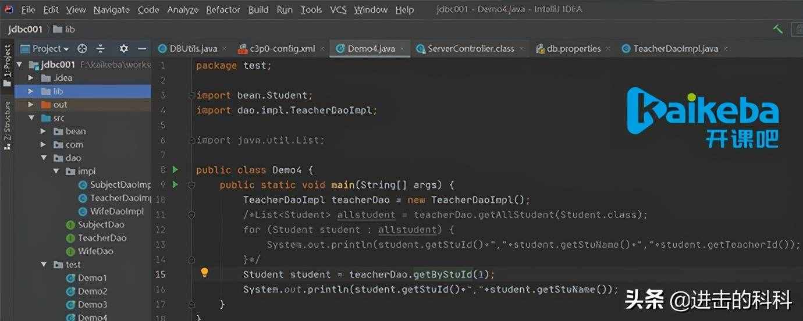Collapse the src folder
This screenshot has width=803, height=321.
point(30,118)
